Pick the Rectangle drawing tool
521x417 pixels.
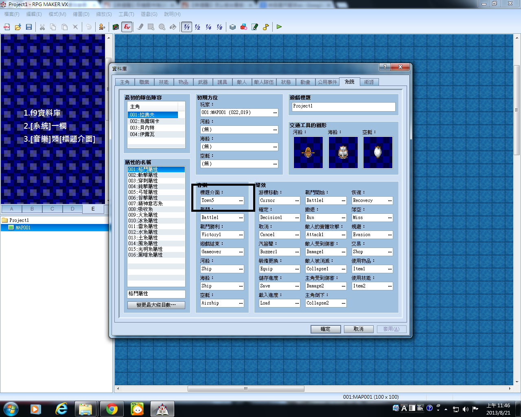click(151, 27)
